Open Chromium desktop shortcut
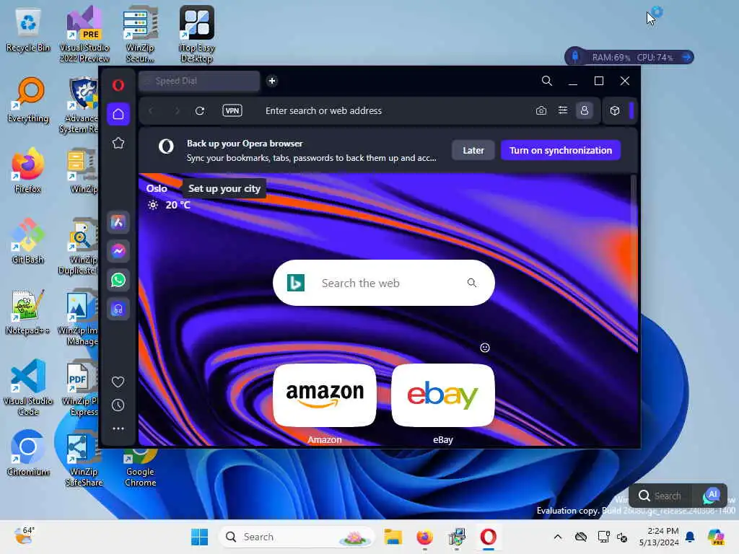Viewport: 739px width, 554px height. click(28, 454)
